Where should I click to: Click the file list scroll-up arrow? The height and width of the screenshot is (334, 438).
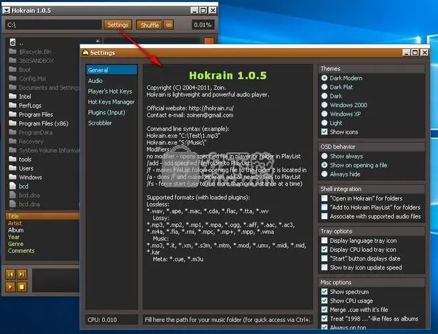coord(97,41)
